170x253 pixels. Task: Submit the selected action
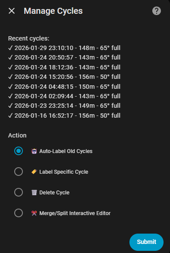146,242
